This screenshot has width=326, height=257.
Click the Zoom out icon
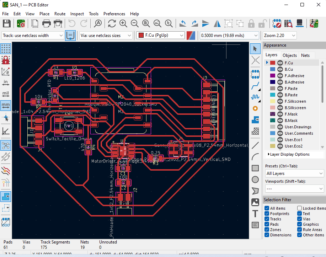(134, 23)
